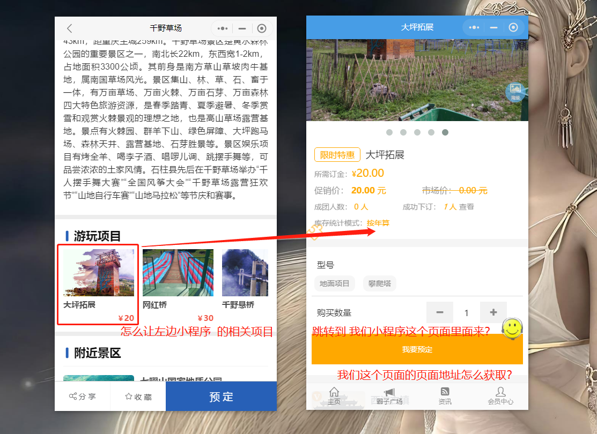Viewport: 597px width, 434px height.
Task: Switch to the 主页 home tab
Action: tap(334, 396)
